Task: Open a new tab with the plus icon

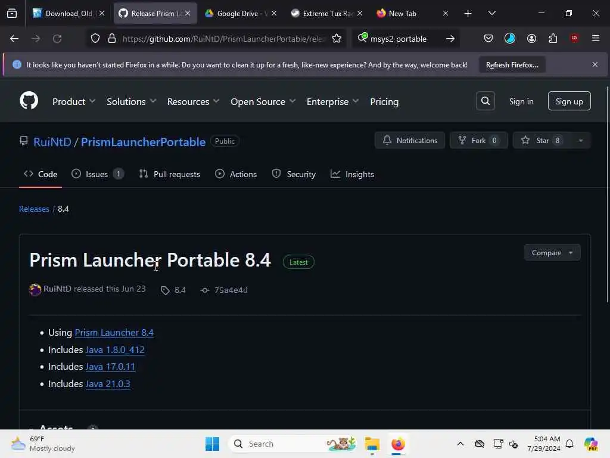Action: (x=468, y=14)
